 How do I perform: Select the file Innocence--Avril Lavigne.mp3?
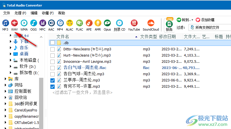(x=87, y=62)
